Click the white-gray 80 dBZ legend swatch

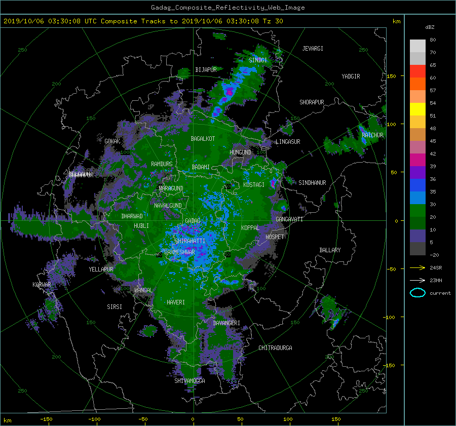point(417,46)
